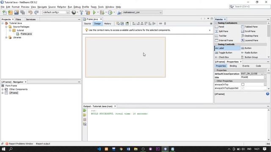The width and height of the screenshot is (271, 152).
Task: Click the Undo toolbar icon
Action: 30,12
